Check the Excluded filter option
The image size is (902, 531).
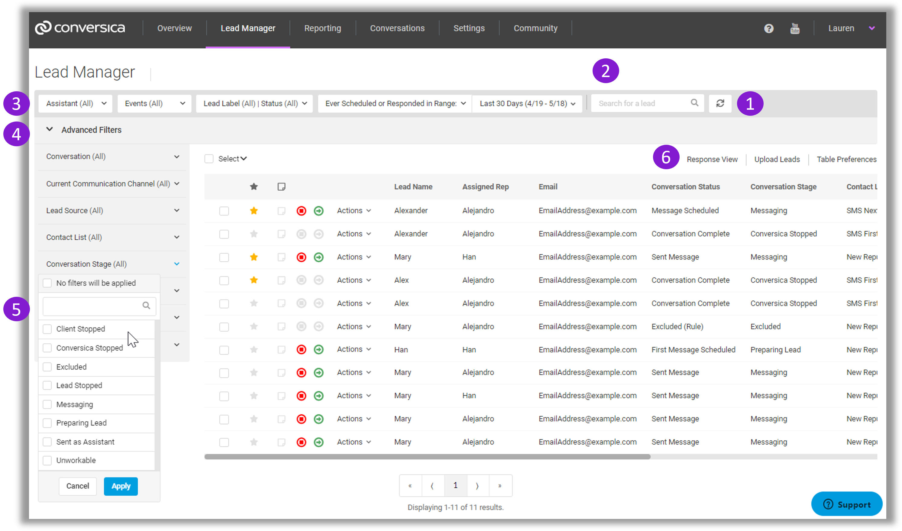point(47,367)
